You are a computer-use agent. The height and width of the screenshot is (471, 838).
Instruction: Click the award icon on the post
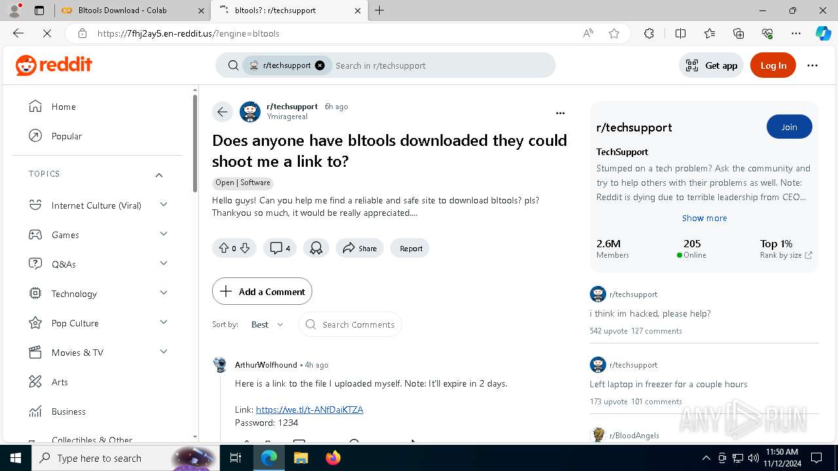point(316,248)
